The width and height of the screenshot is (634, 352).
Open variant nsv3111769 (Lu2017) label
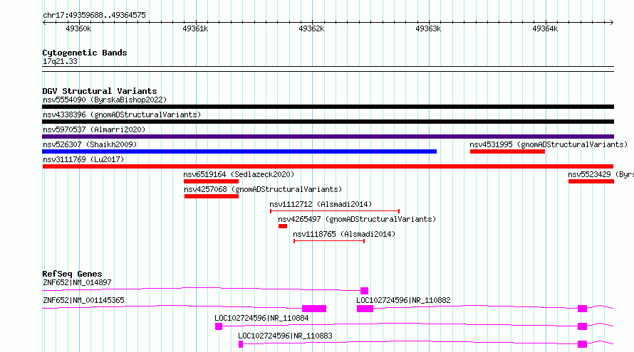(x=83, y=159)
